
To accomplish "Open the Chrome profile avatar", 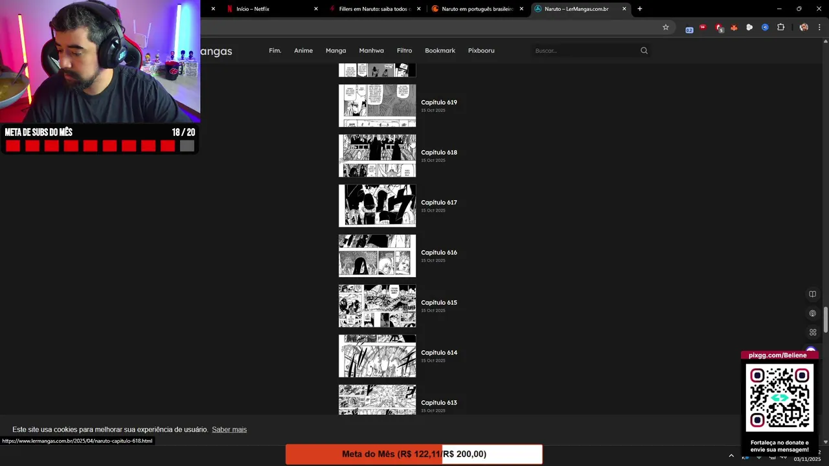I will (x=804, y=27).
